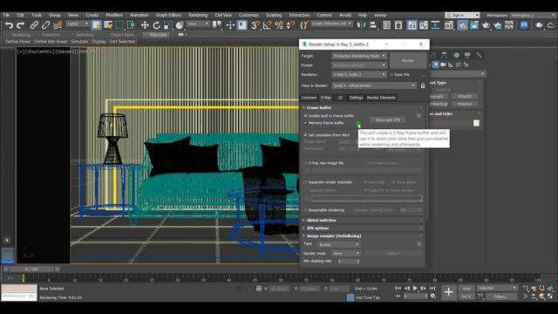Click the Redo arrow icon

tap(21, 25)
